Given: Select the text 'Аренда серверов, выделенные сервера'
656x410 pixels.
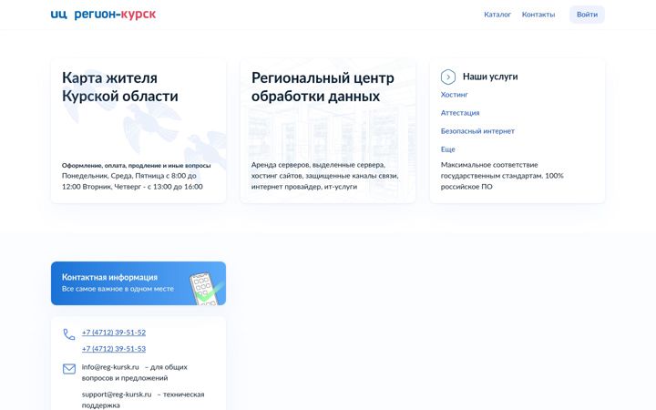Looking at the screenshot, I should pos(318,165).
